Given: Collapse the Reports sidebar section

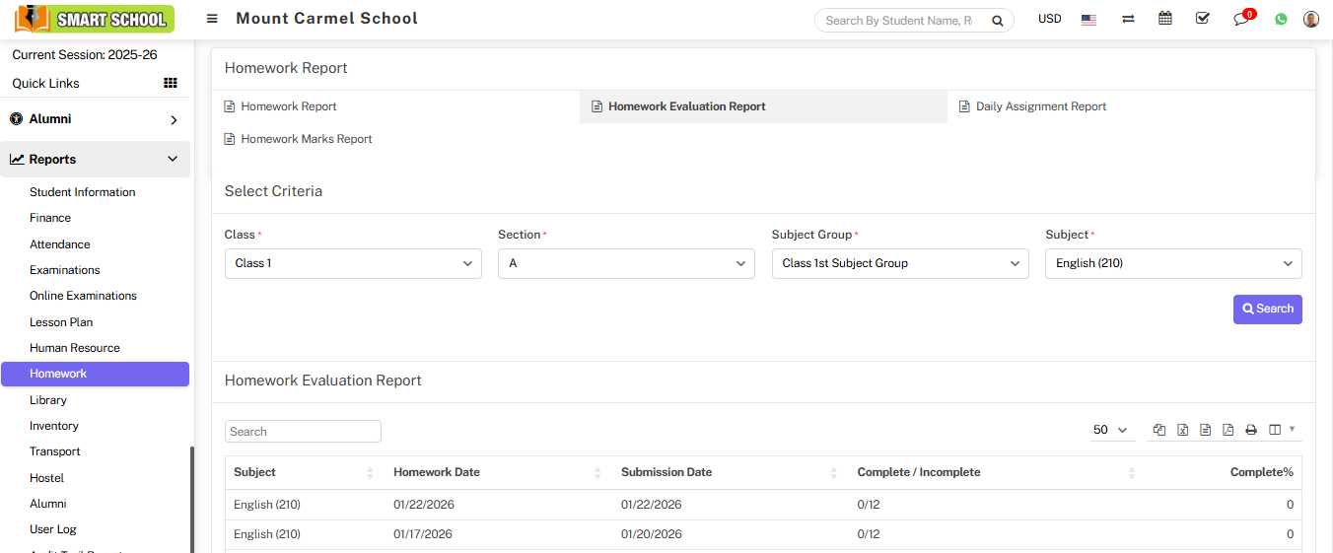Looking at the screenshot, I should pos(96,159).
